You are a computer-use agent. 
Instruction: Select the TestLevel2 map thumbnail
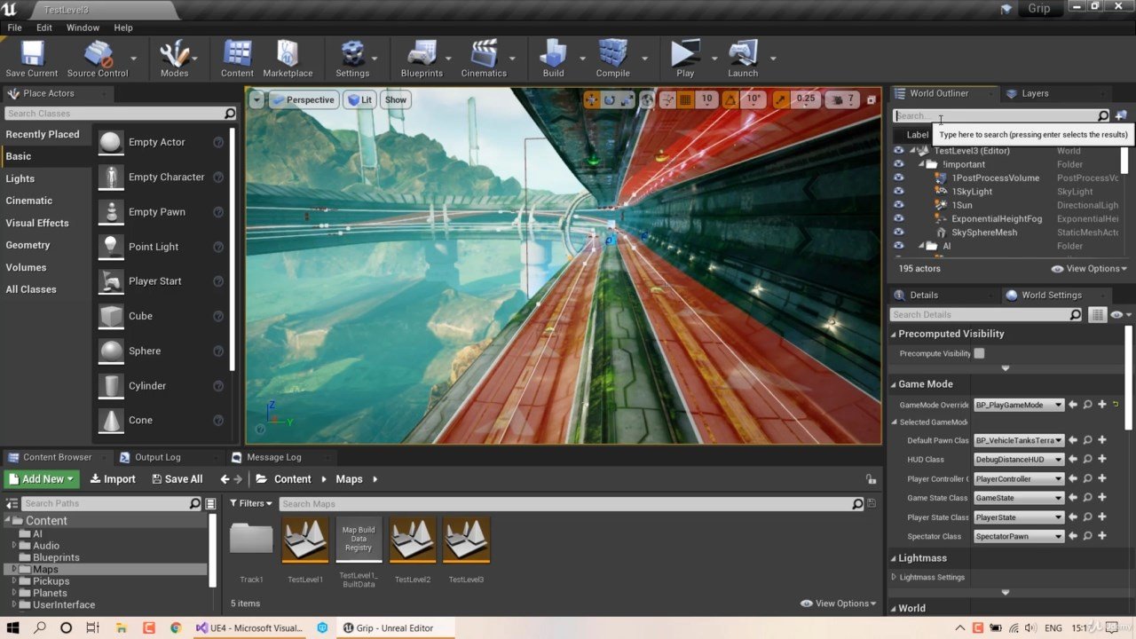pos(412,540)
